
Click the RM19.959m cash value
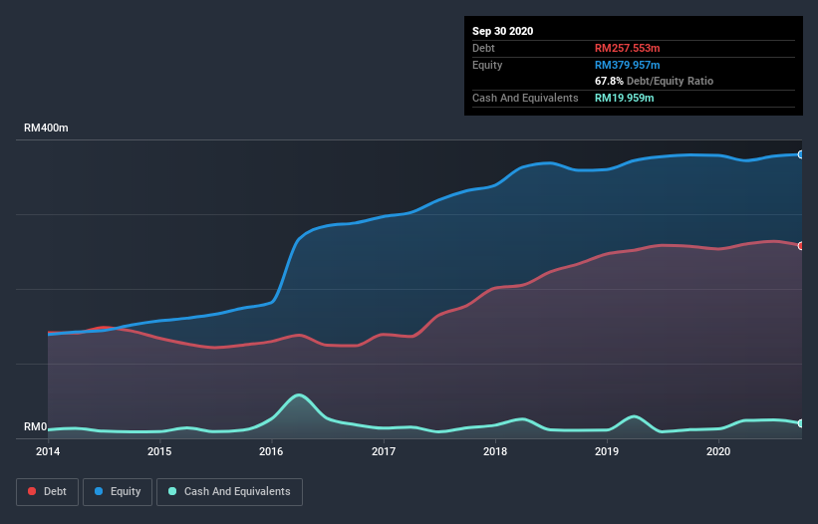point(624,98)
